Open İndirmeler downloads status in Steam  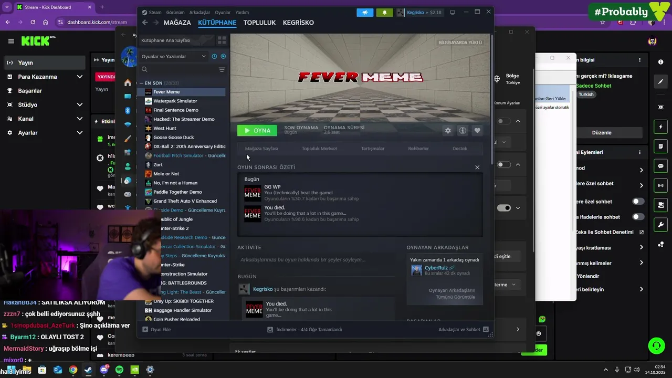click(x=304, y=330)
